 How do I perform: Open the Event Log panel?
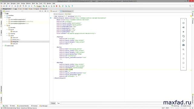point(175,106)
